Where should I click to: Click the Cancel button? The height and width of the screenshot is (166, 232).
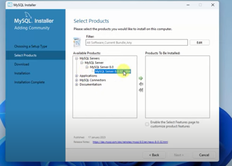tap(204, 155)
